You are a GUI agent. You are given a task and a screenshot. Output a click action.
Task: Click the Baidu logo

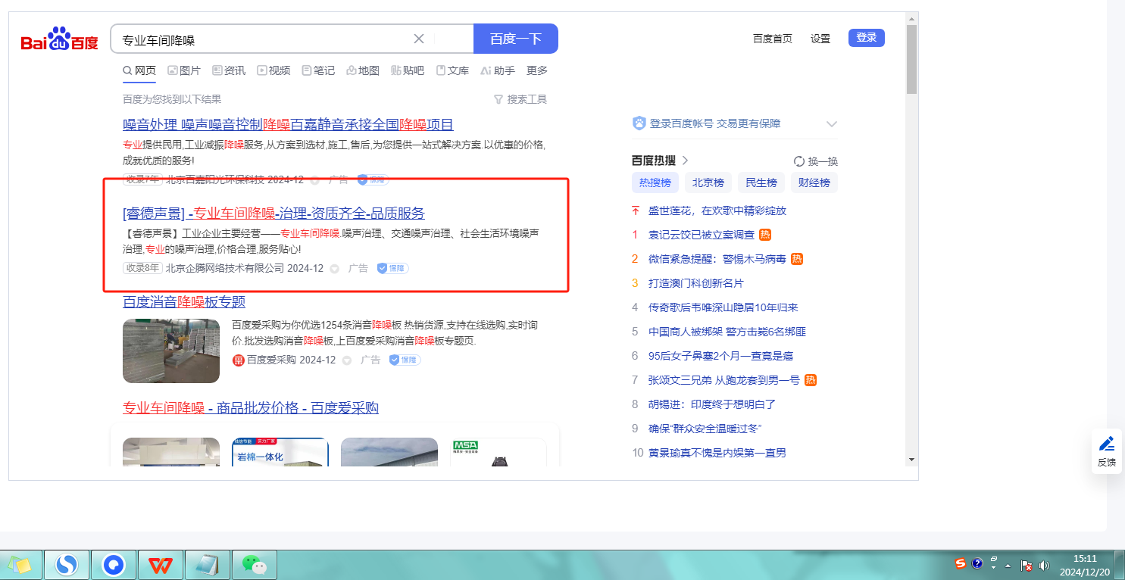pos(59,39)
